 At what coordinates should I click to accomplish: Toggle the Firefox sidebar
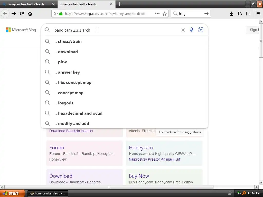coord(248,14)
